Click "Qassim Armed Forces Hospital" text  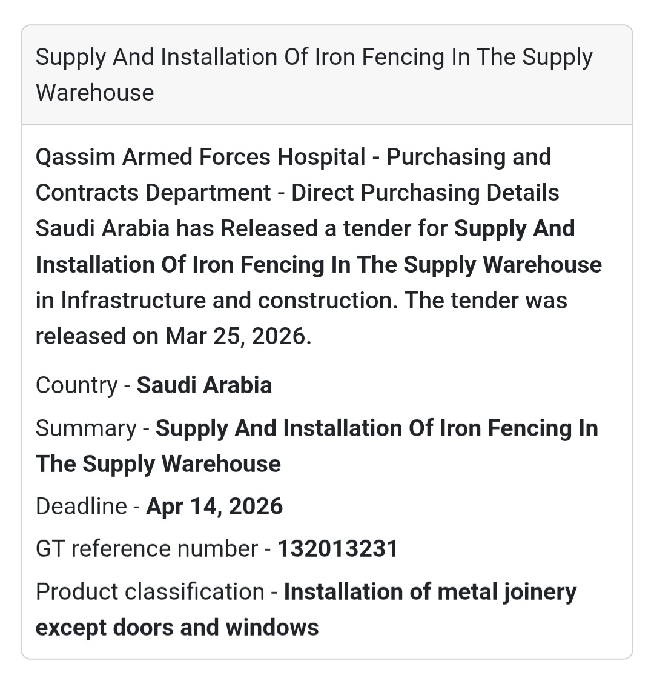point(200,157)
